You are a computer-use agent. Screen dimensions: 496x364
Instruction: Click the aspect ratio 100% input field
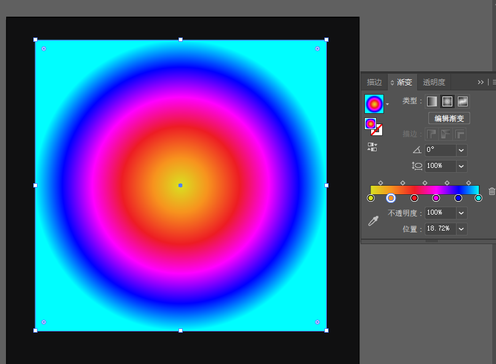441,166
